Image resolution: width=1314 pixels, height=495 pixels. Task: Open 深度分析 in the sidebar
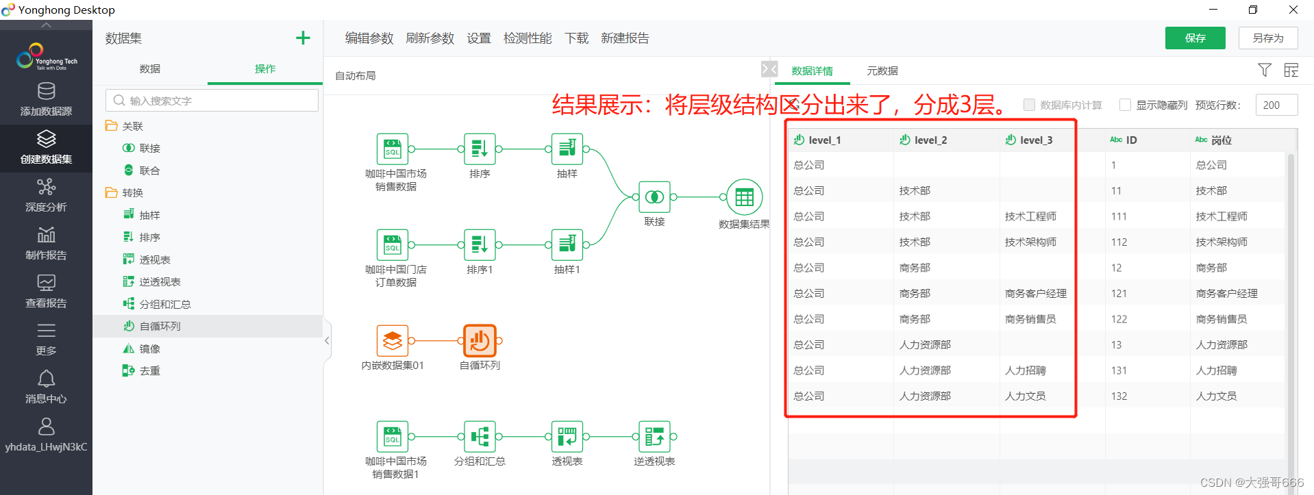pos(46,196)
